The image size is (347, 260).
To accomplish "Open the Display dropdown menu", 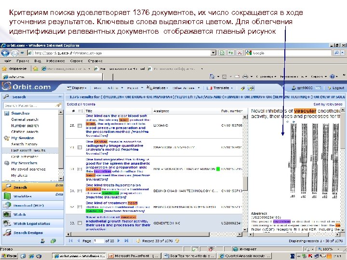I will point(77,88).
